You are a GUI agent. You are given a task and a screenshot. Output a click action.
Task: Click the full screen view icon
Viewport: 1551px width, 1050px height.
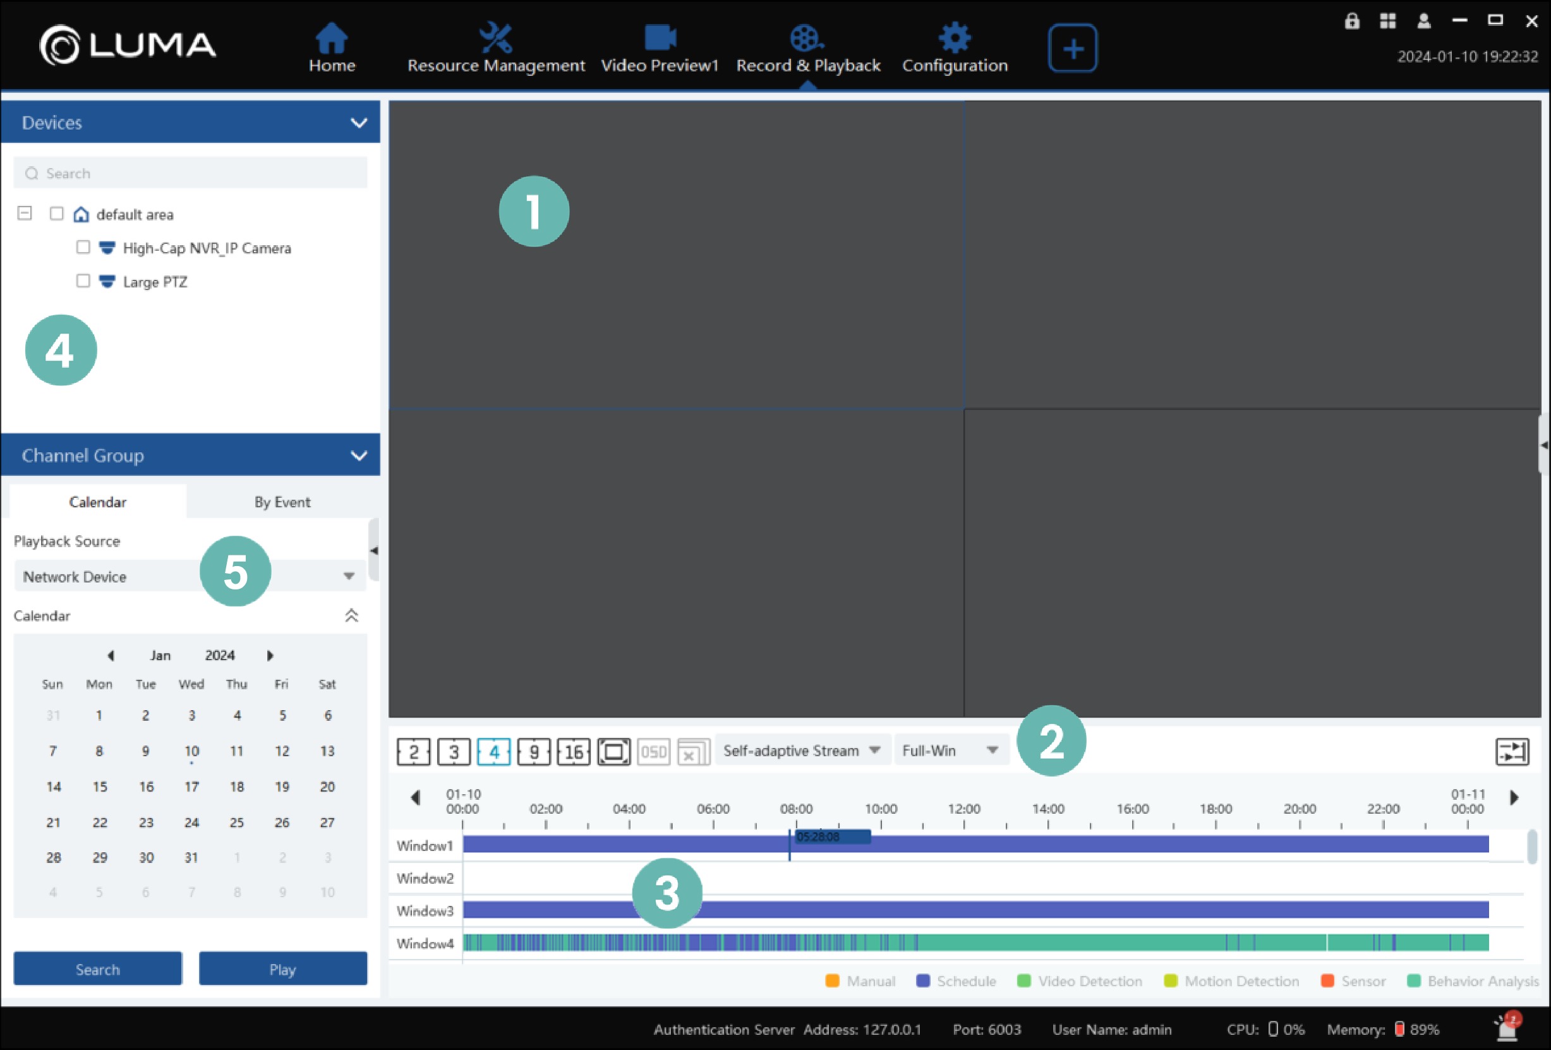click(613, 752)
